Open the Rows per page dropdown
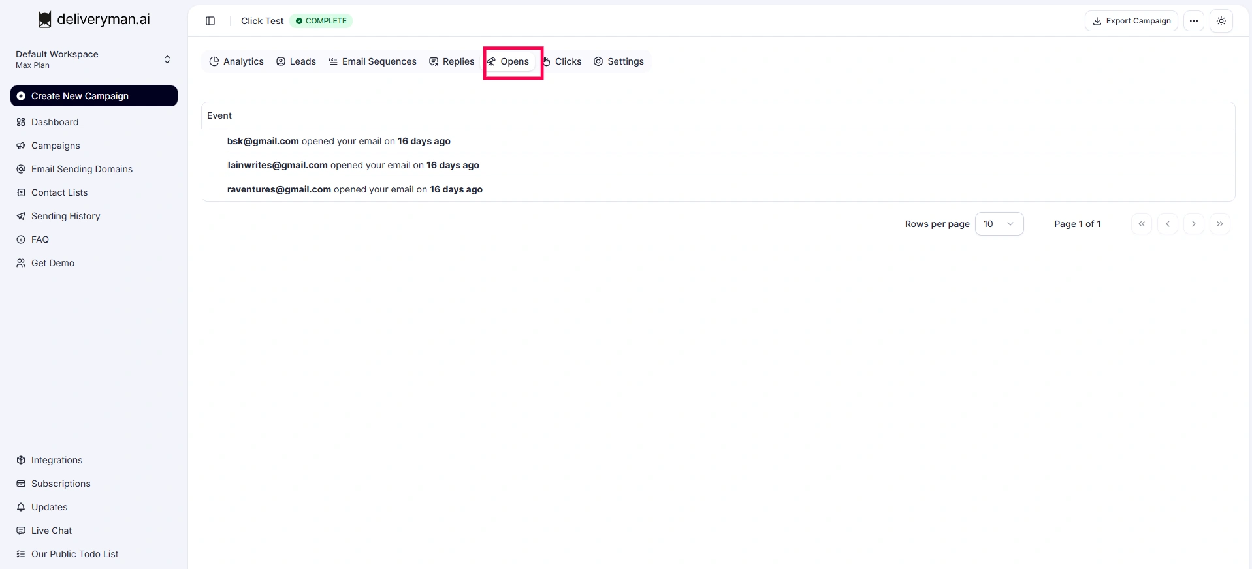Viewport: 1252px width, 569px height. click(x=999, y=224)
